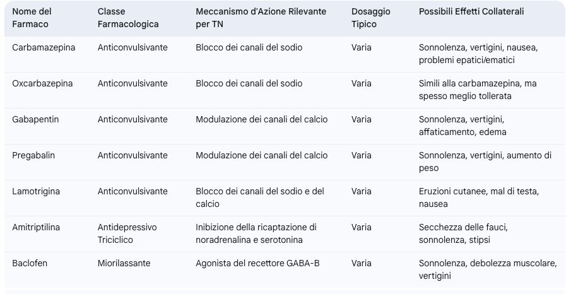Click the Meccanismo d'Azione Rilevante header
Screen dimensions: 571x294
point(261,18)
